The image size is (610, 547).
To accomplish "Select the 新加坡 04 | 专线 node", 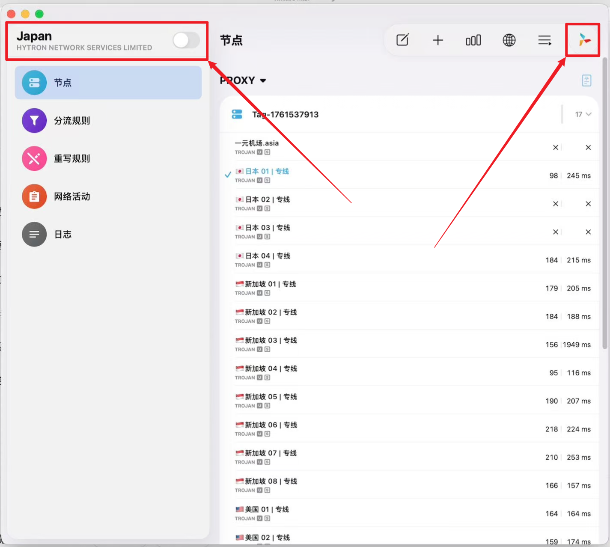I will point(409,372).
